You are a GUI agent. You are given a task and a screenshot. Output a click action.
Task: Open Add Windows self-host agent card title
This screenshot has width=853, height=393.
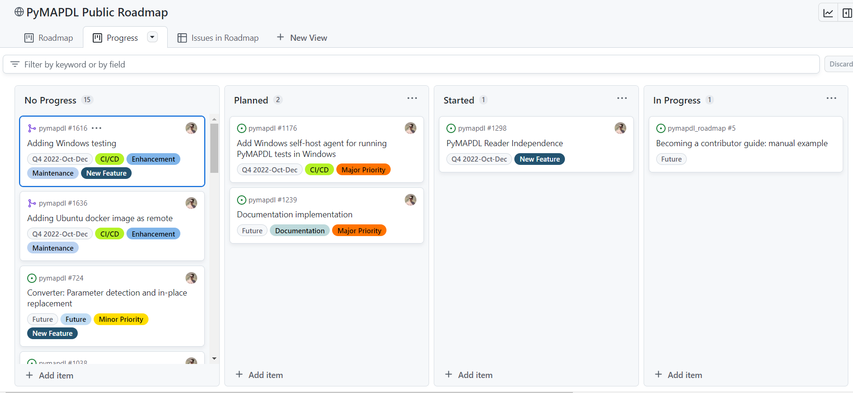312,148
